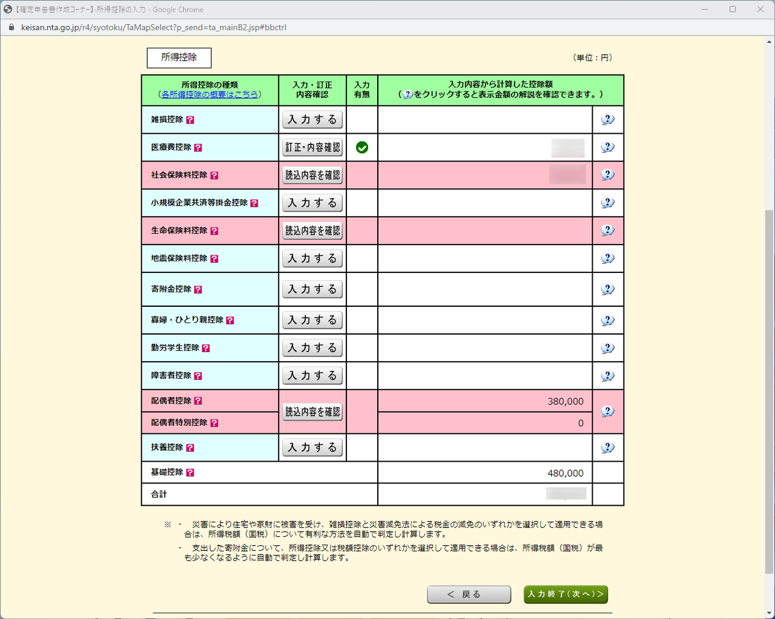775x619 pixels.
Task: Go back with the 戻る button
Action: [x=469, y=595]
